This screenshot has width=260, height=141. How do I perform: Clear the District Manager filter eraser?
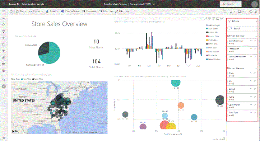coord(255,41)
